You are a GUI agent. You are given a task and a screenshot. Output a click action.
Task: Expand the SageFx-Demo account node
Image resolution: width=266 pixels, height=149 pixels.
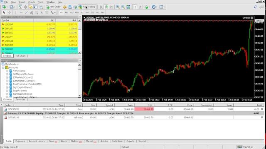pos(7,91)
